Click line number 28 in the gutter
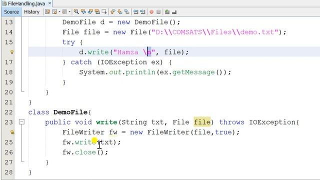Viewport: 320px width, 180px height. 8,172
